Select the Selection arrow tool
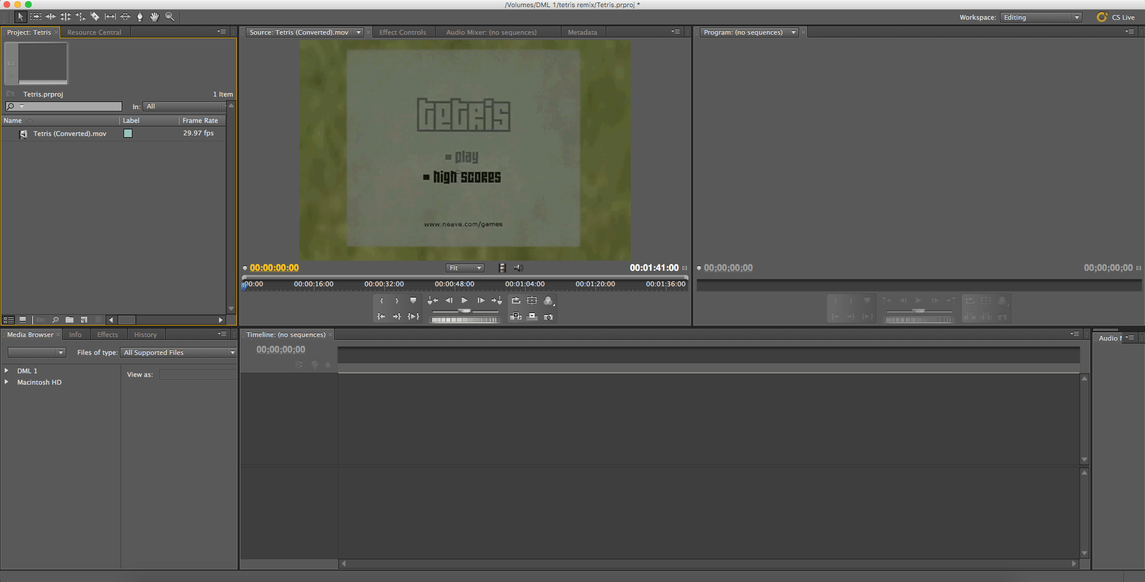Viewport: 1145px width, 582px height. [20, 17]
